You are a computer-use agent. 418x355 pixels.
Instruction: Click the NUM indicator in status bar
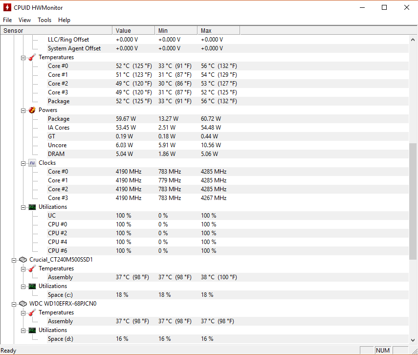tap(383, 351)
